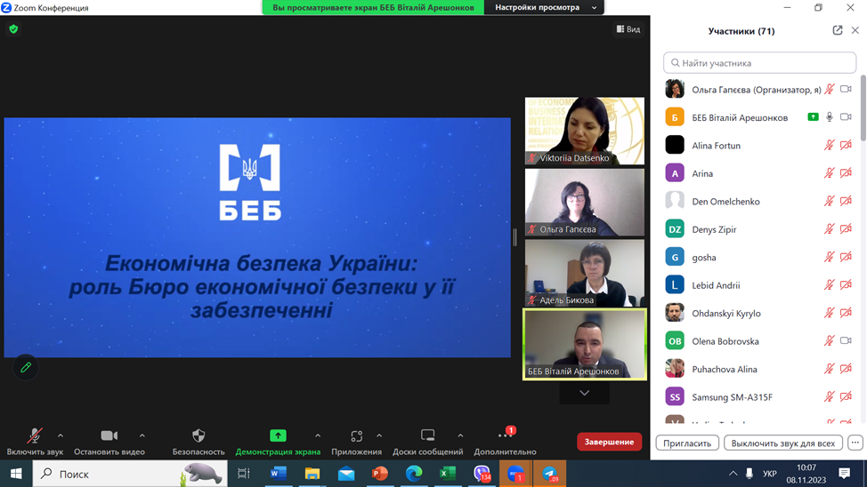867x487 pixels.
Task: Select participant Denys Zipir
Action: 759,229
